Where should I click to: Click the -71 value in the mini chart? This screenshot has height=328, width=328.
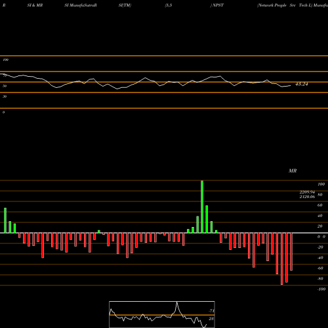pyautogui.click(x=211, y=311)
